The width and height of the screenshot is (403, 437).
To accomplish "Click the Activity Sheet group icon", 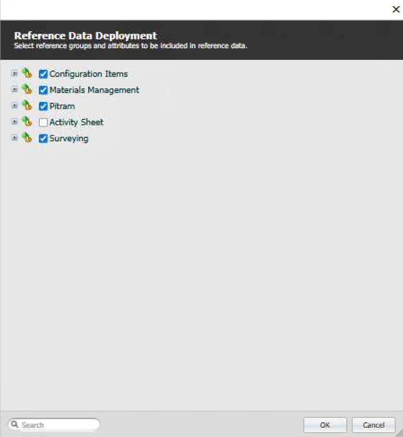I will [x=26, y=122].
